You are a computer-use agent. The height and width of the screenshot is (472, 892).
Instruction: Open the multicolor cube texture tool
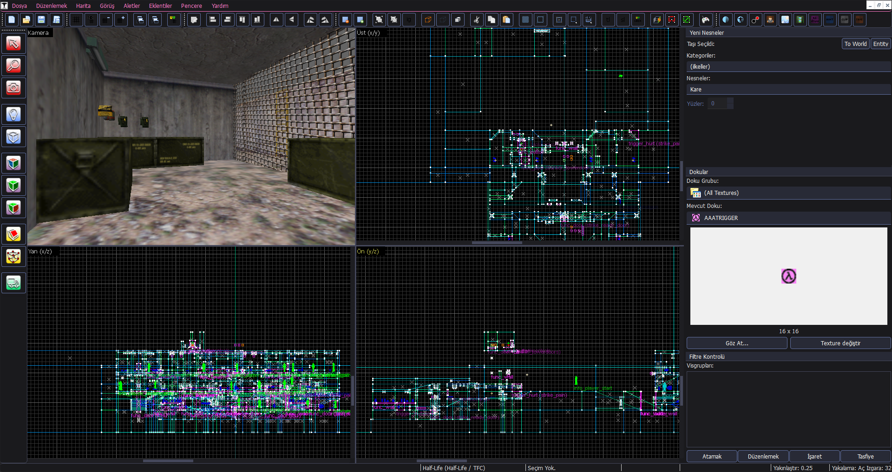pos(13,163)
